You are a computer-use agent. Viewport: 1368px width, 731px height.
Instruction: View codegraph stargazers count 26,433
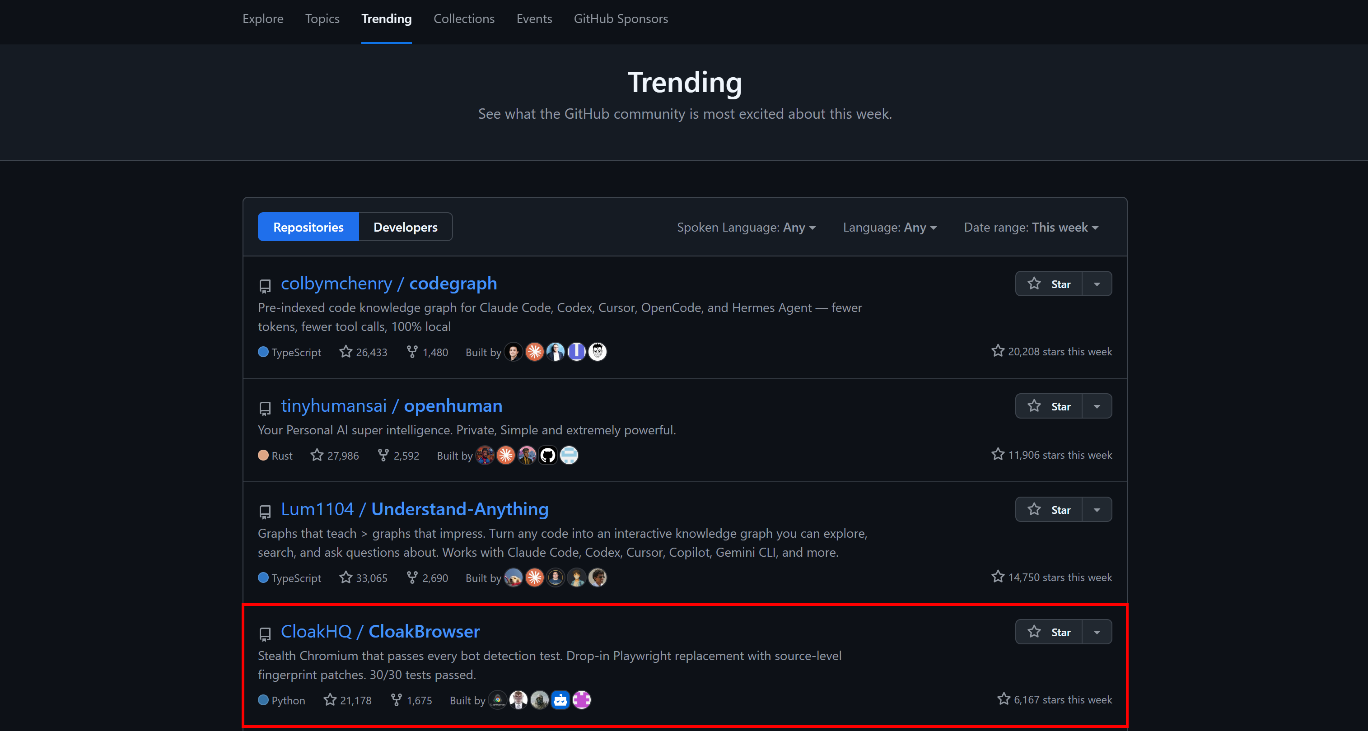pyautogui.click(x=364, y=352)
